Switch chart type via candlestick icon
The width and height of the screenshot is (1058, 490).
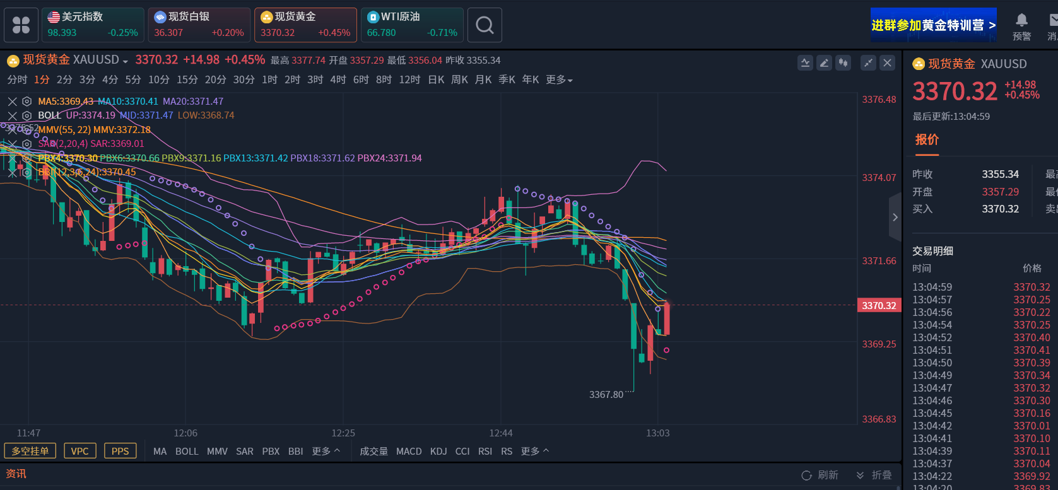(843, 63)
